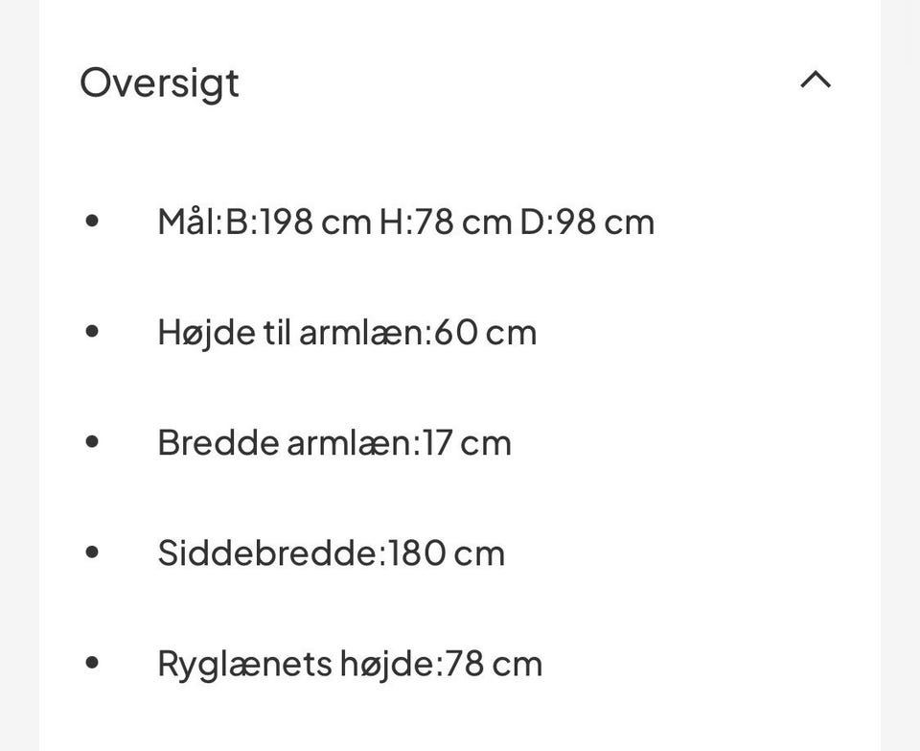Image resolution: width=920 pixels, height=751 pixels.
Task: Collapse the Oversigt section via the chevron
Action: point(816,81)
